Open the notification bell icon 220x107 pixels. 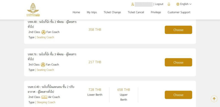(169, 4)
